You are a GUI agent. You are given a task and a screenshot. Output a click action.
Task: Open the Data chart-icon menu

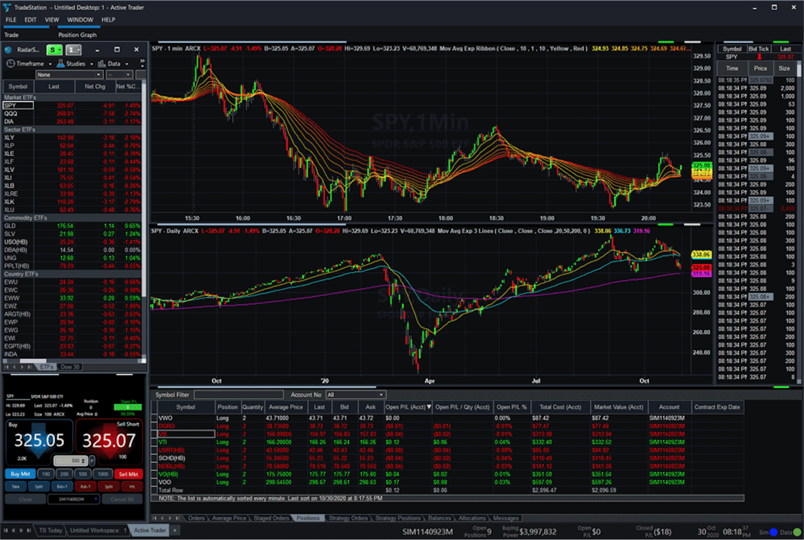tap(113, 64)
